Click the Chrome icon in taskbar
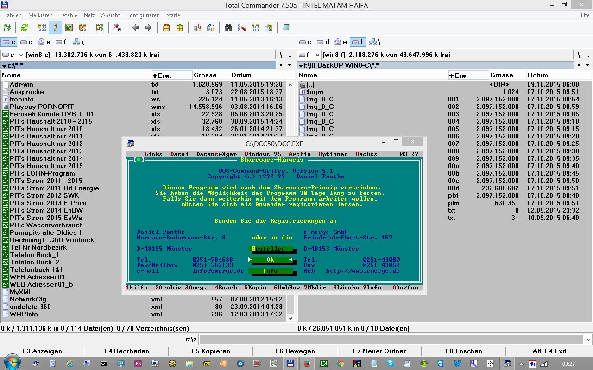 [341, 364]
